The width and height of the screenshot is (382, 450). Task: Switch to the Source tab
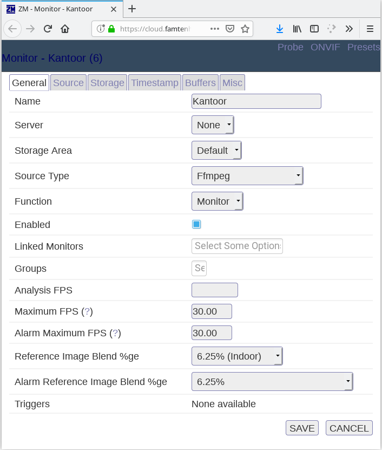(x=68, y=83)
